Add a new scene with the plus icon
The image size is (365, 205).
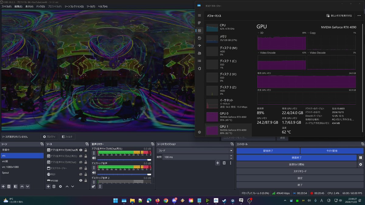pyautogui.click(x=3, y=186)
